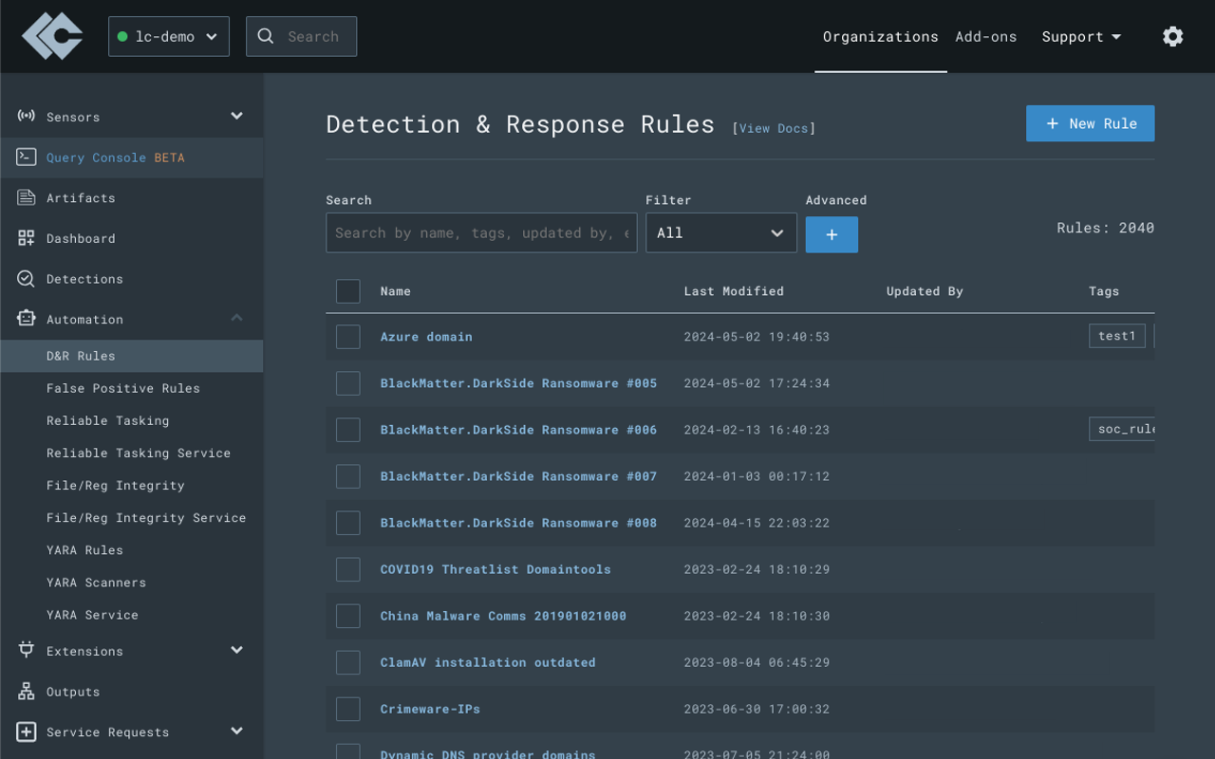Click the Artifacts document icon
The image size is (1215, 759).
tap(27, 197)
